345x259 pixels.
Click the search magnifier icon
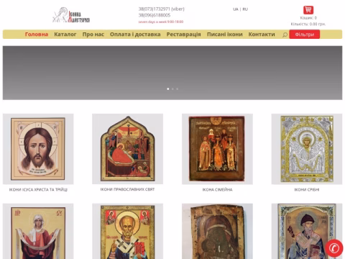click(285, 35)
